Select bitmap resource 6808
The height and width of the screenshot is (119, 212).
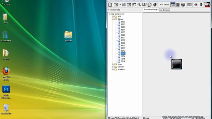[123, 40]
